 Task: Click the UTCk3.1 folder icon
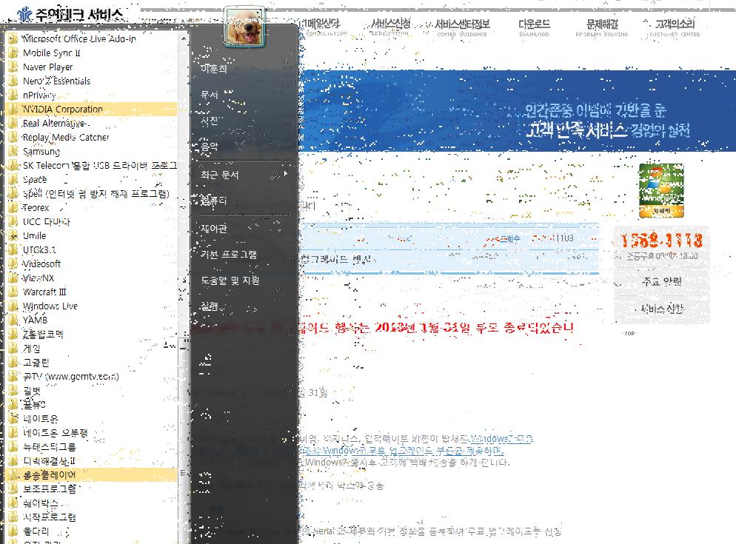(13, 249)
